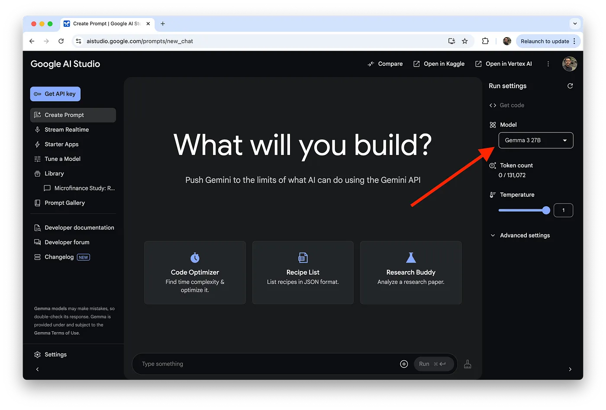Click the microphone icon beside Stream Realtime
Image resolution: width=606 pixels, height=410 pixels.
pyautogui.click(x=38, y=130)
